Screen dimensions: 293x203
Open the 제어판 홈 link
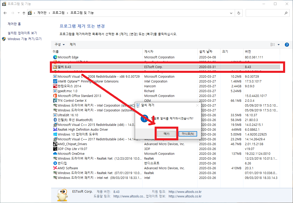click(14, 24)
